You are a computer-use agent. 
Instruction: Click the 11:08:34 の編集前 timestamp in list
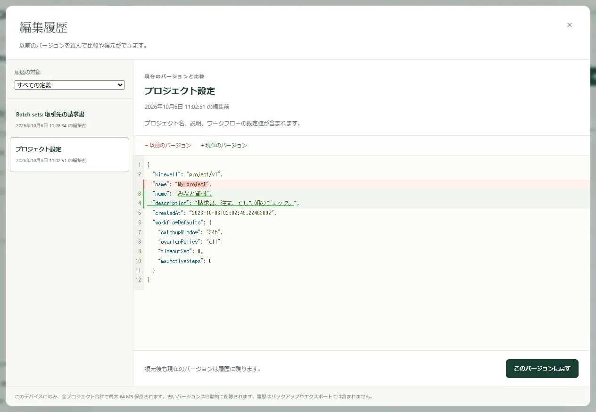[x=51, y=126]
